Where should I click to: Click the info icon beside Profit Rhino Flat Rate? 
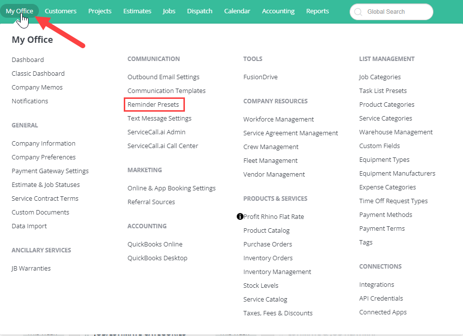point(240,216)
